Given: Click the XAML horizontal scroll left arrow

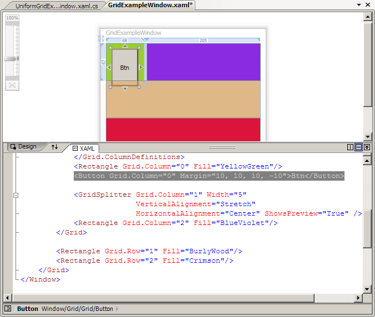Looking at the screenshot, I should point(7,298).
